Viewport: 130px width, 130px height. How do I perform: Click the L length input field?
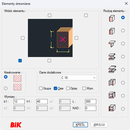[91, 101]
